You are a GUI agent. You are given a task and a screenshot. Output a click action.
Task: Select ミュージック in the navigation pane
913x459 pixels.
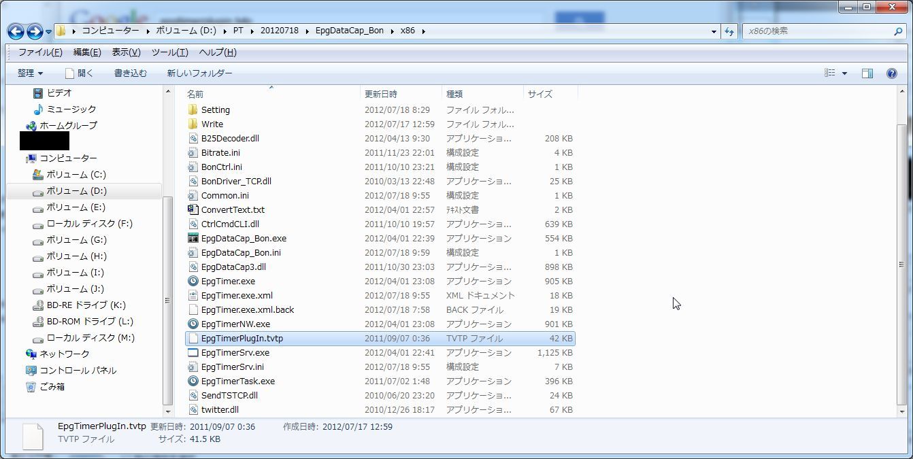71,109
